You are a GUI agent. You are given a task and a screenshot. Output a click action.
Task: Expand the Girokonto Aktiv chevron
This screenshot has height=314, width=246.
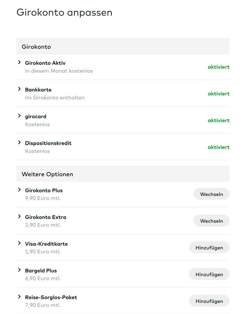[x=19, y=63]
